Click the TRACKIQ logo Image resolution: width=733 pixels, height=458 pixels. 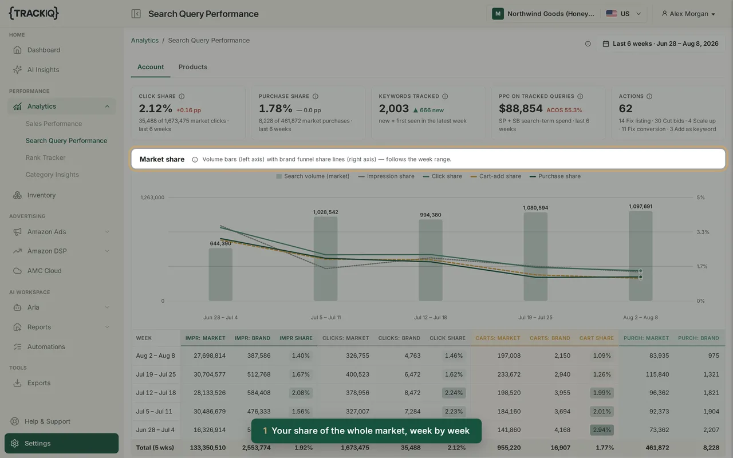[x=34, y=13]
